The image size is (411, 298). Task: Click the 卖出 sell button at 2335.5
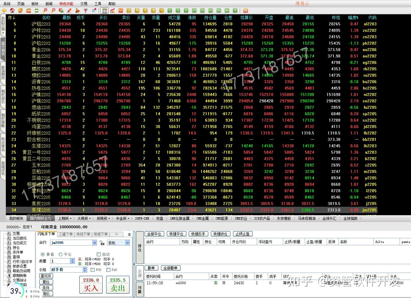(x=118, y=285)
